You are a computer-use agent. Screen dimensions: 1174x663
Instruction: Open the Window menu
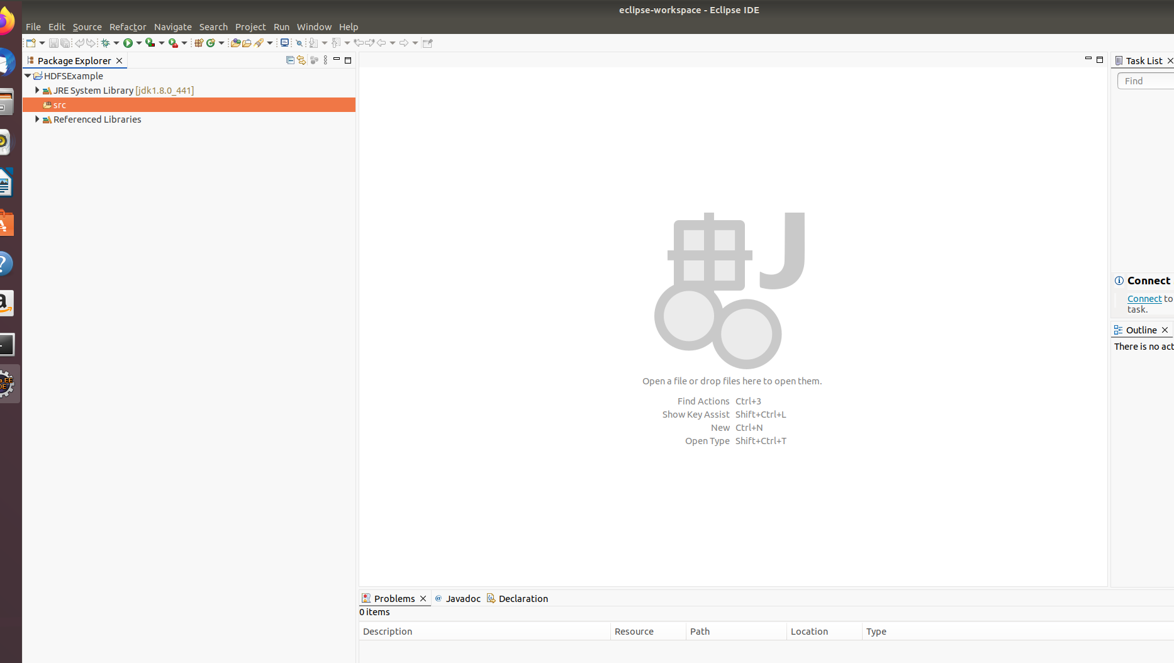314,26
